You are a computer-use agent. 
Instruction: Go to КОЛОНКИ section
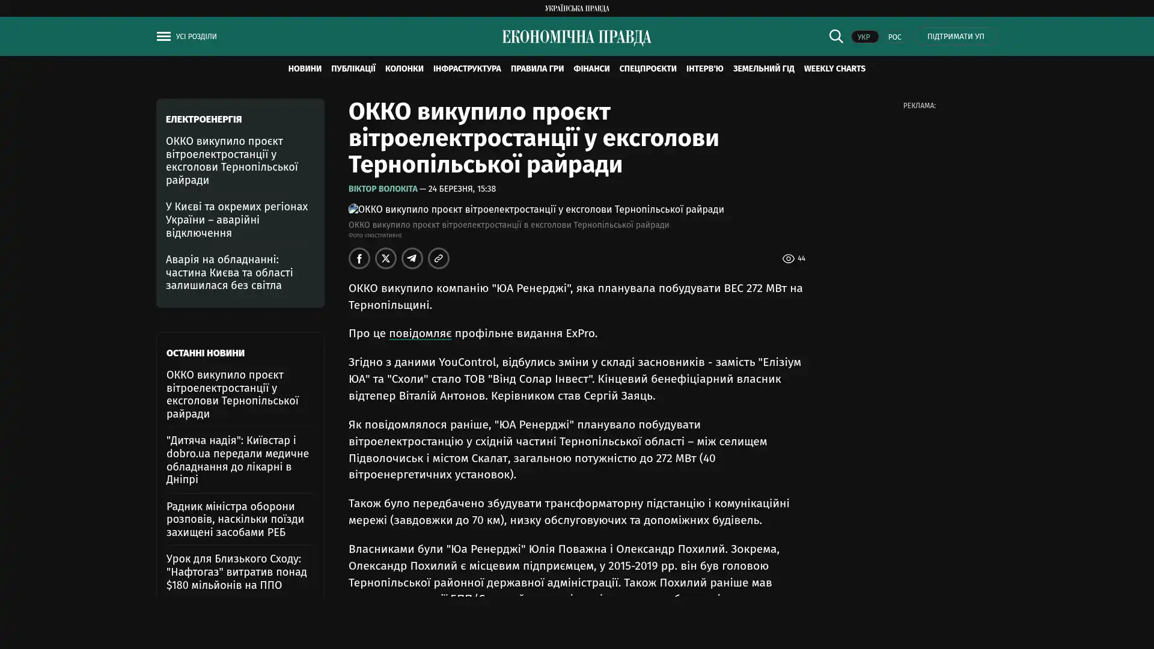pyautogui.click(x=405, y=69)
